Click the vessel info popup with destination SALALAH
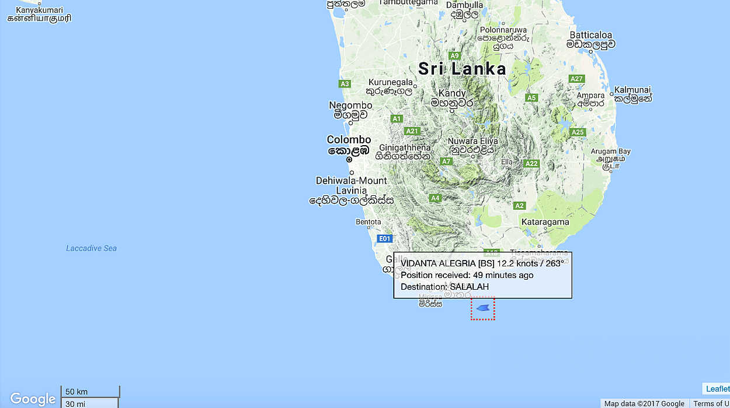Image resolution: width=730 pixels, height=408 pixels. tap(482, 275)
